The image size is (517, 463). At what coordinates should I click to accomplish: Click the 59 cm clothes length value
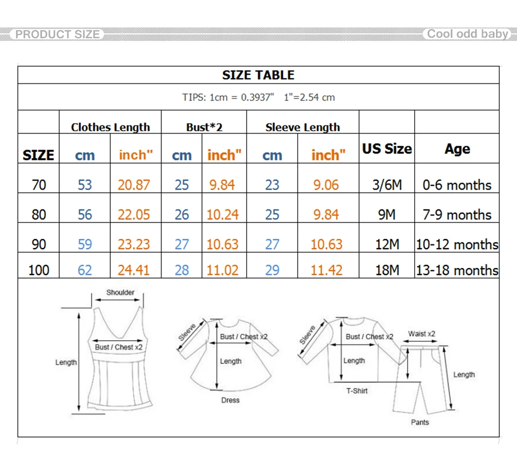pyautogui.click(x=85, y=244)
